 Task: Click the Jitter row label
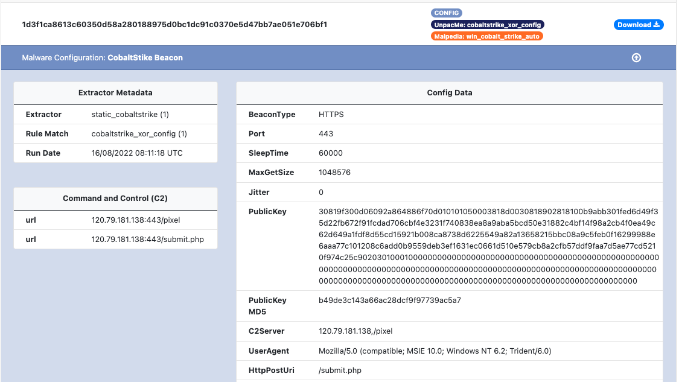259,193
